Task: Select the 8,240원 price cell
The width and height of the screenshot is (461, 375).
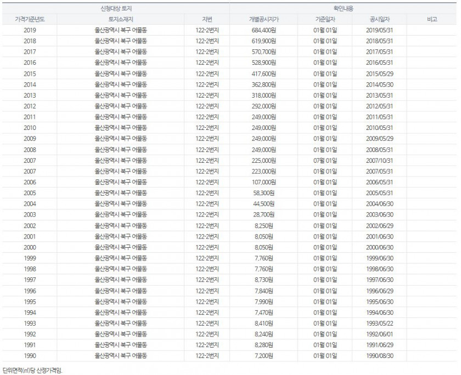Action: click(264, 334)
